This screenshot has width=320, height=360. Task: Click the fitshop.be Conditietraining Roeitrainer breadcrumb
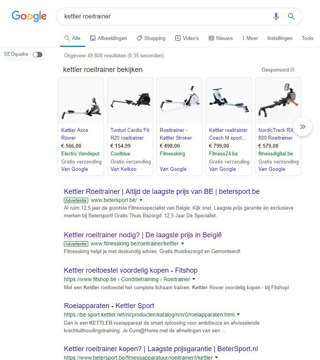click(127, 279)
